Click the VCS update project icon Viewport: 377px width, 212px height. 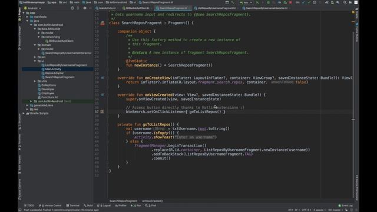pos(303,2)
